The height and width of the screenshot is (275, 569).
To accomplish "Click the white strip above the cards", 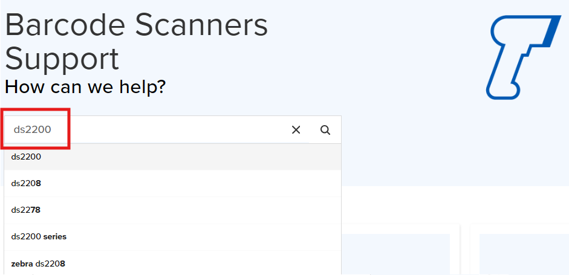I will [x=454, y=205].
